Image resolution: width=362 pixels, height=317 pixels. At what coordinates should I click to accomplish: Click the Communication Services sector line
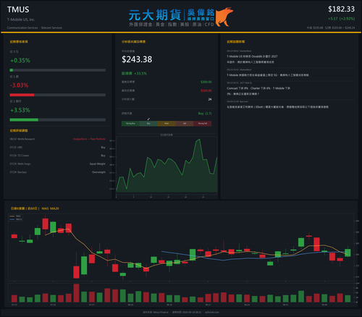pyautogui.click(x=35, y=28)
